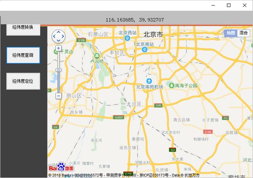Click the 礼贤镇 town label
Image resolution: width=253 pixels, height=178 pixels.
162,170
